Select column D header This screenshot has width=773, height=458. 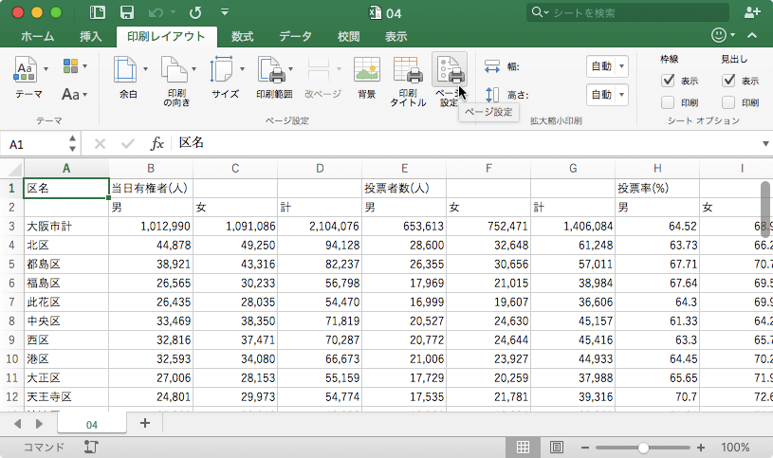pyautogui.click(x=320, y=169)
